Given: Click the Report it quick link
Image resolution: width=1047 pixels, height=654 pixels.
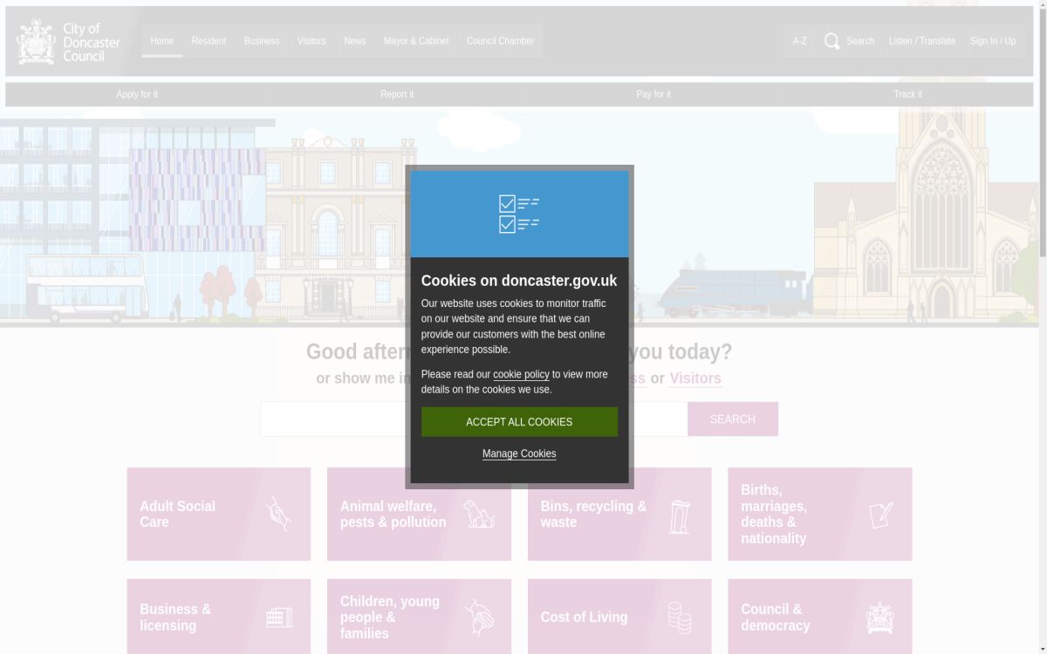Looking at the screenshot, I should point(397,93).
